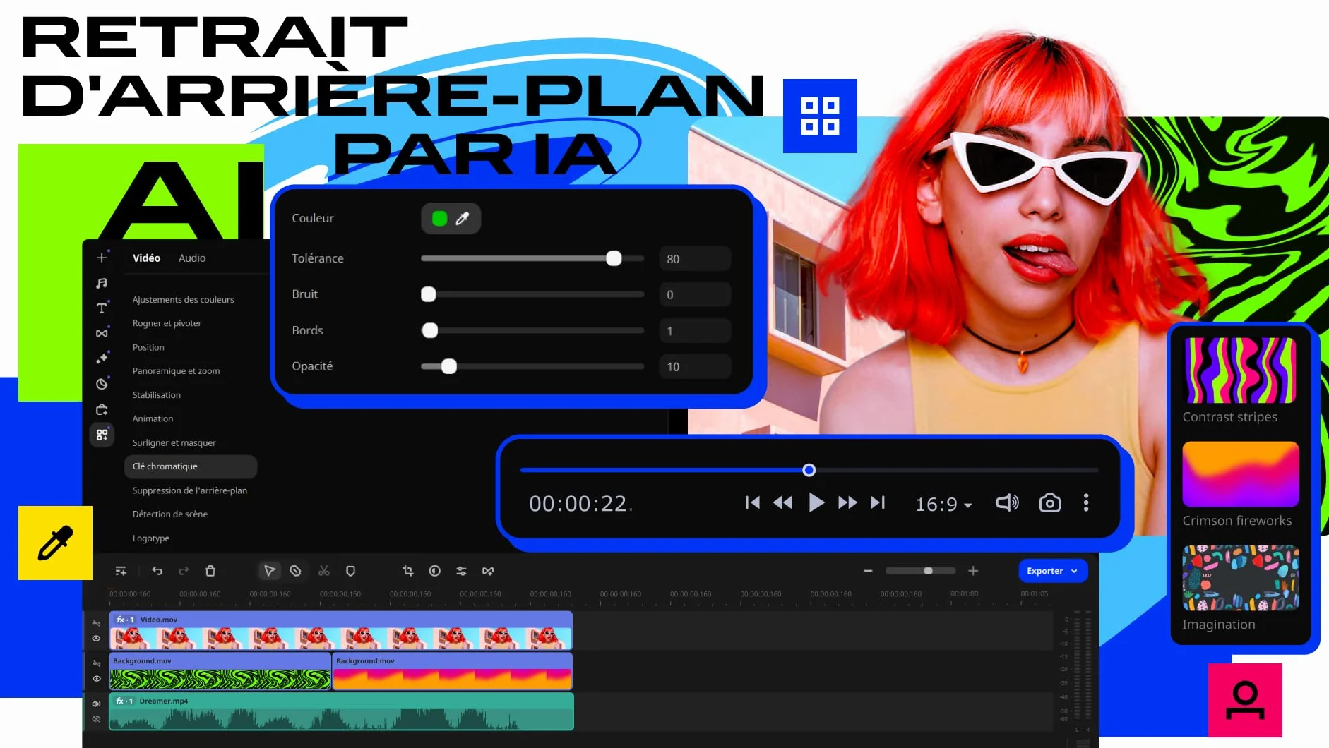Select Clé chromatique tool
This screenshot has height=748, width=1329.
pos(191,466)
